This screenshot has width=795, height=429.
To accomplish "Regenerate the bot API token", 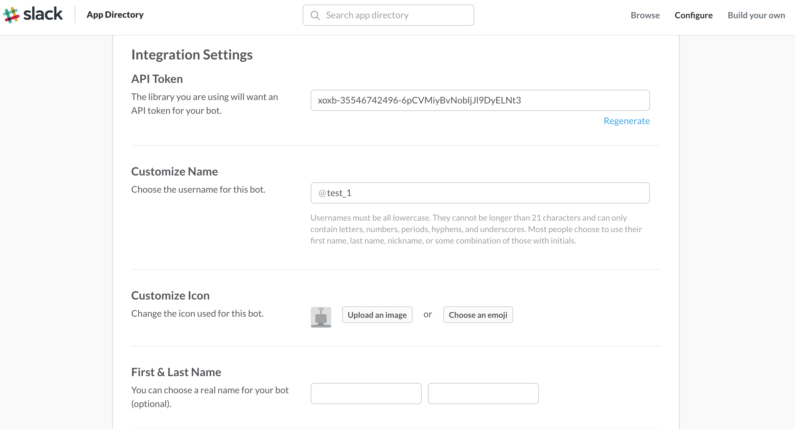I will [627, 121].
